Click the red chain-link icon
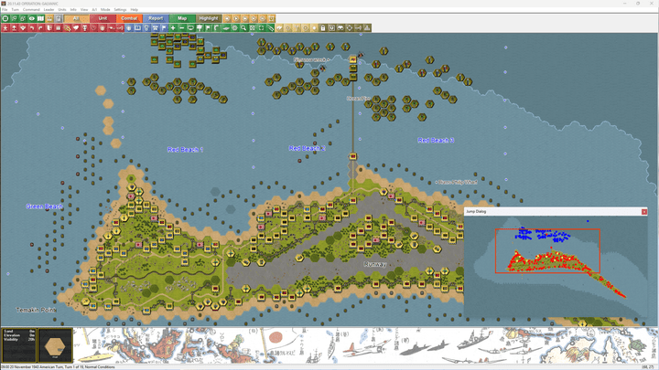 tap(120, 28)
